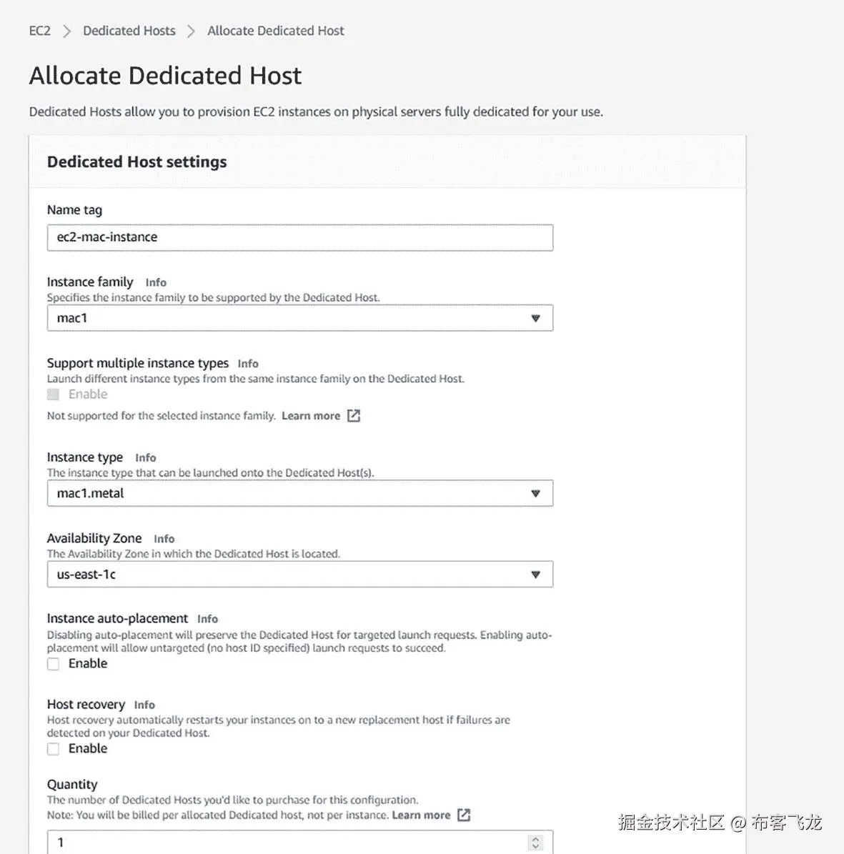Open Dedicated Hosts breadcrumb link
The width and height of the screenshot is (844, 854).
129,31
